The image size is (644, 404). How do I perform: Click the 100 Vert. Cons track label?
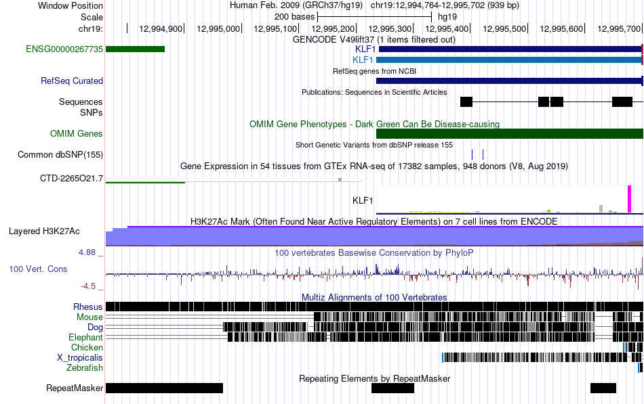(x=38, y=269)
